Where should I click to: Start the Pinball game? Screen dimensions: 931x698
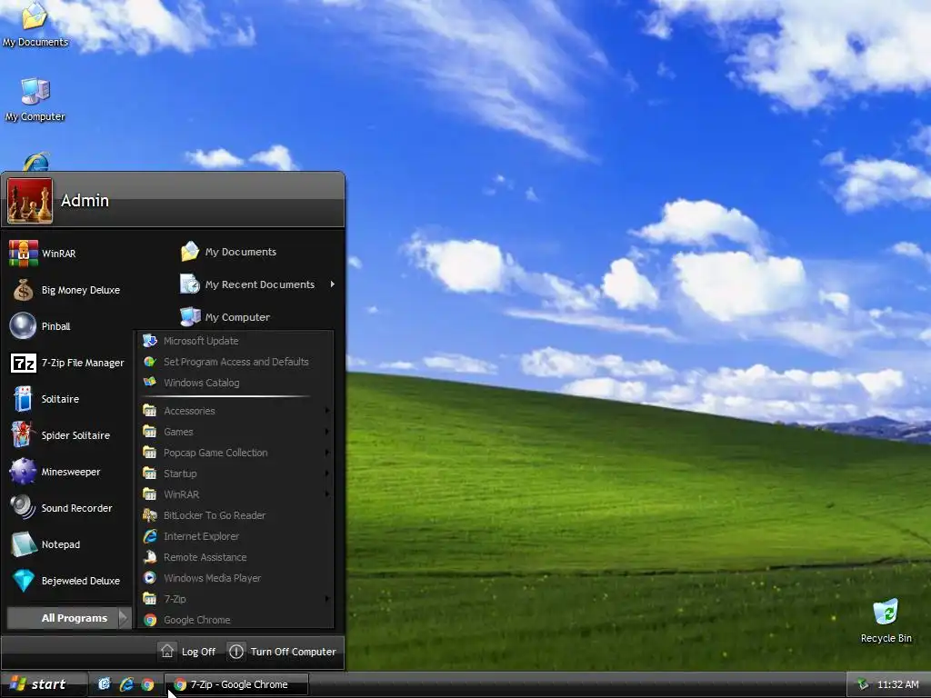click(68, 326)
